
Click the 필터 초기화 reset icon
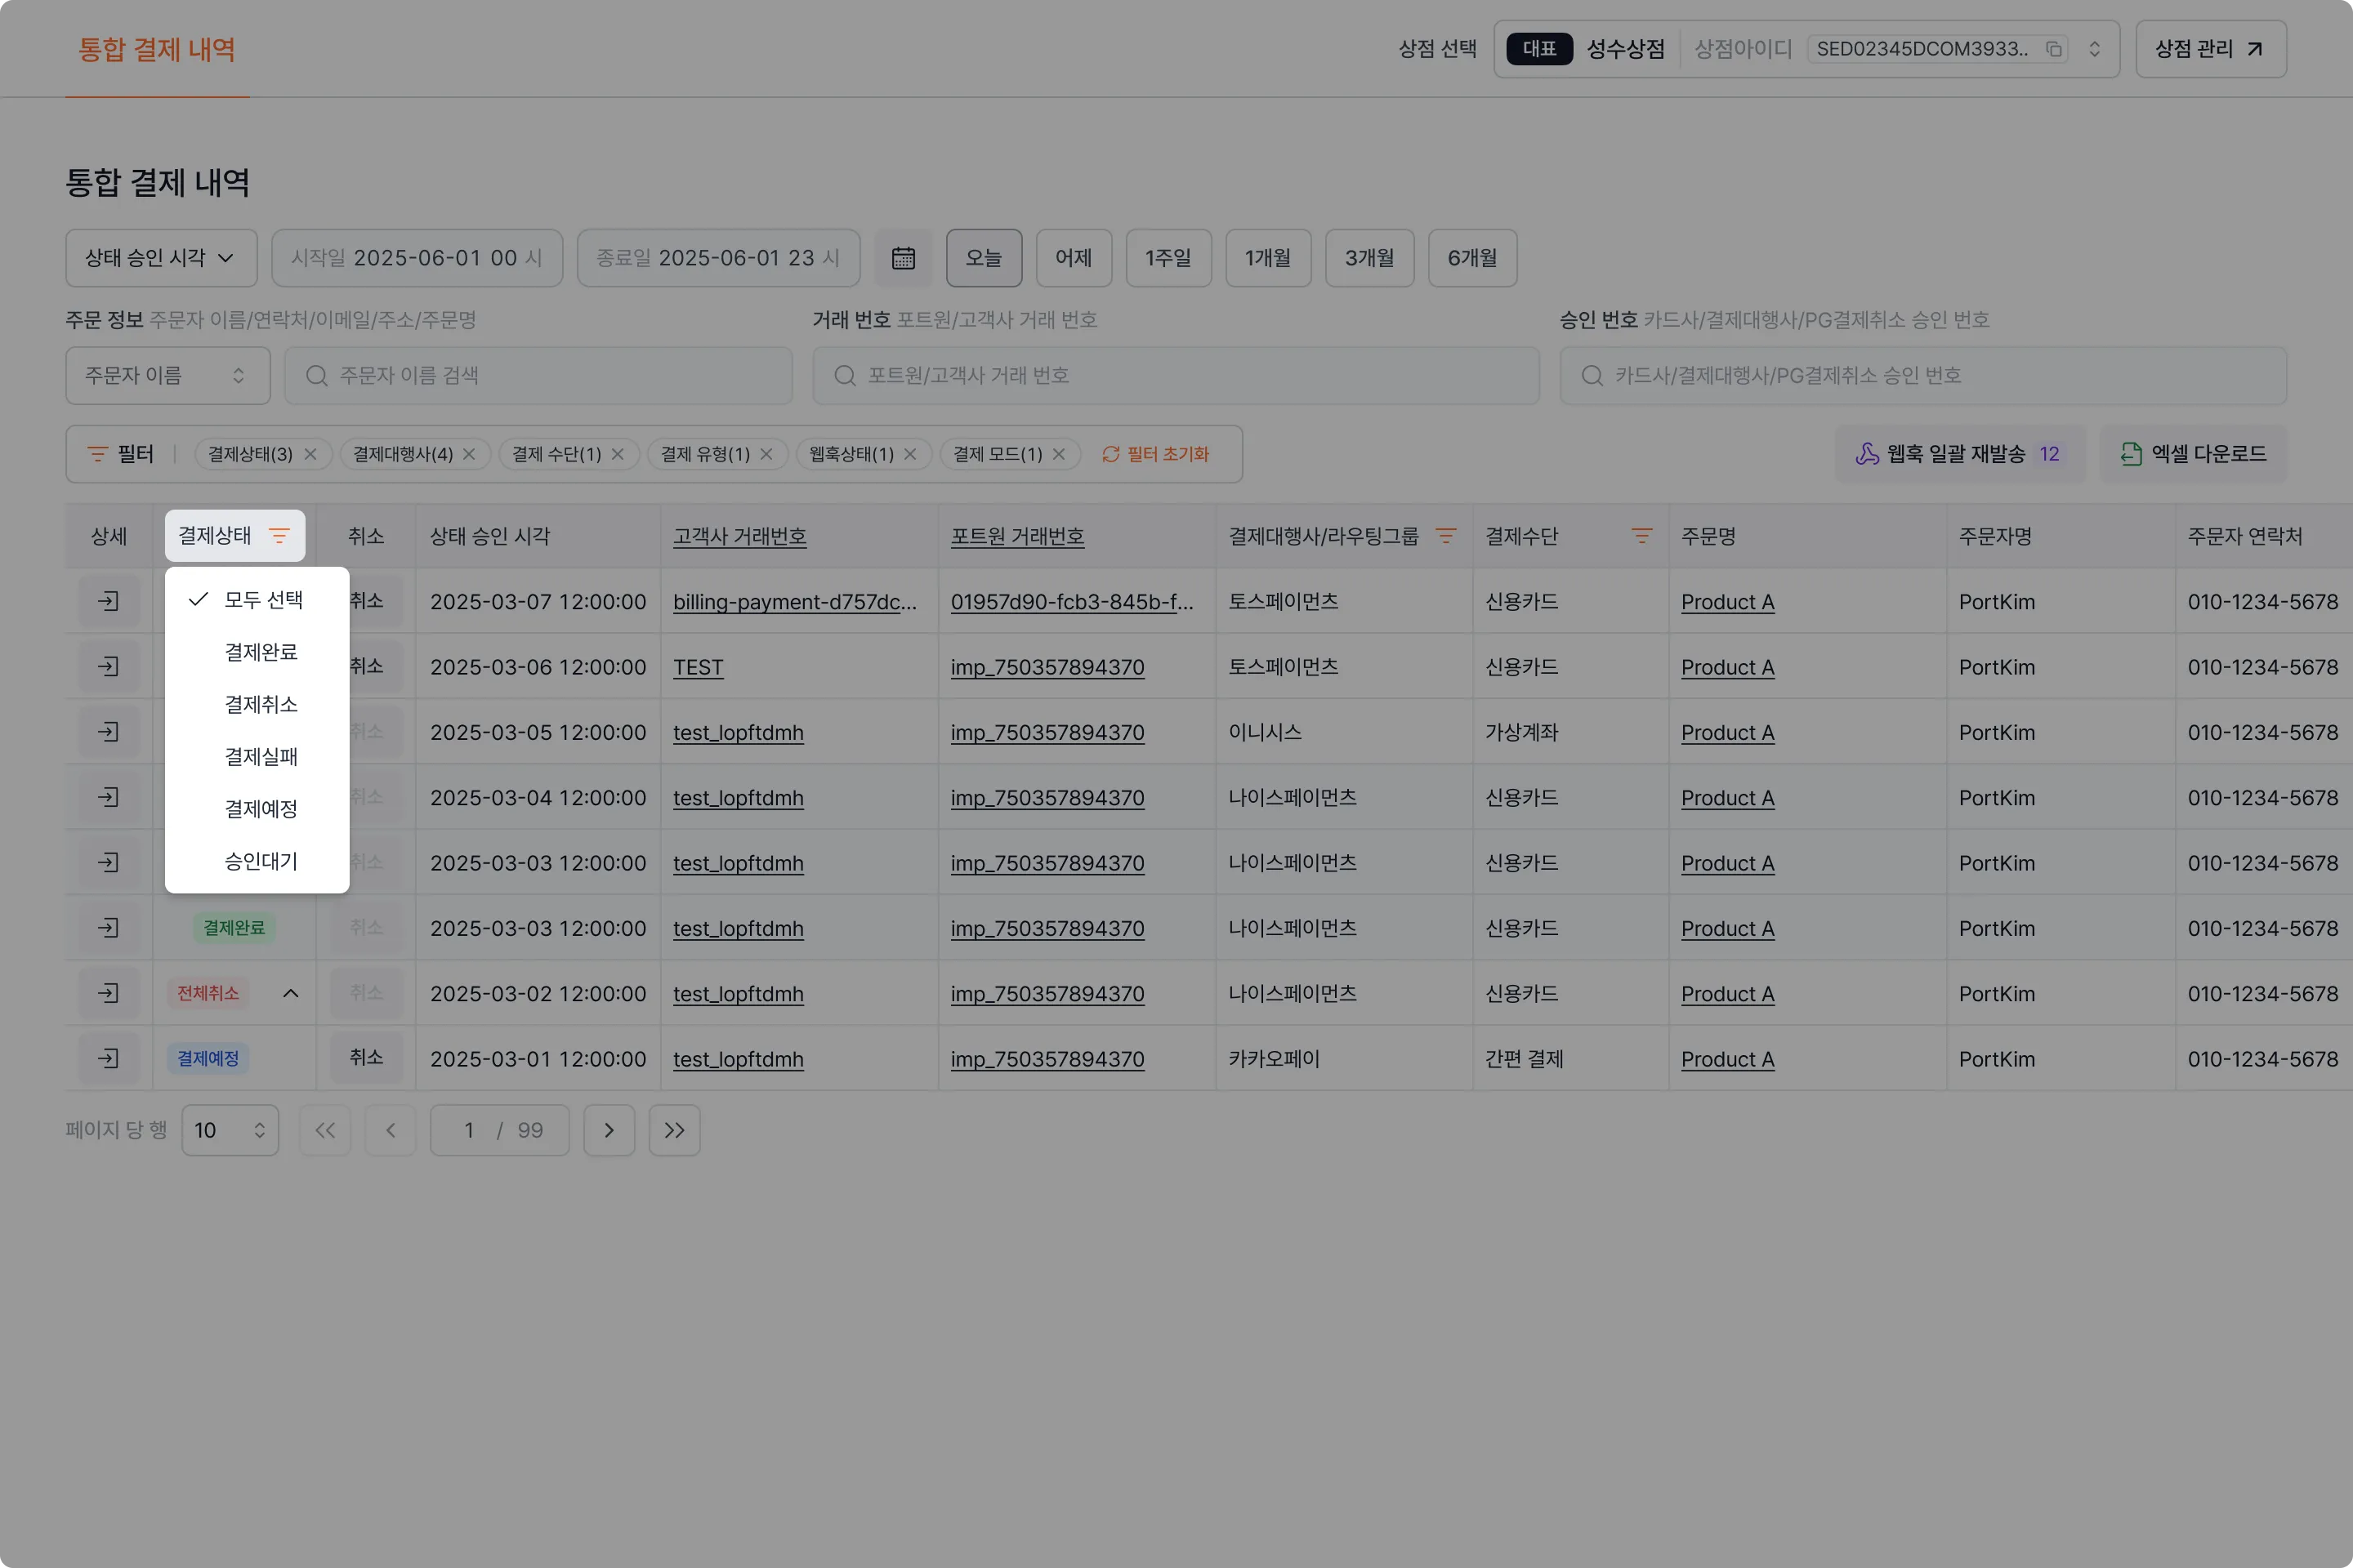click(x=1110, y=454)
